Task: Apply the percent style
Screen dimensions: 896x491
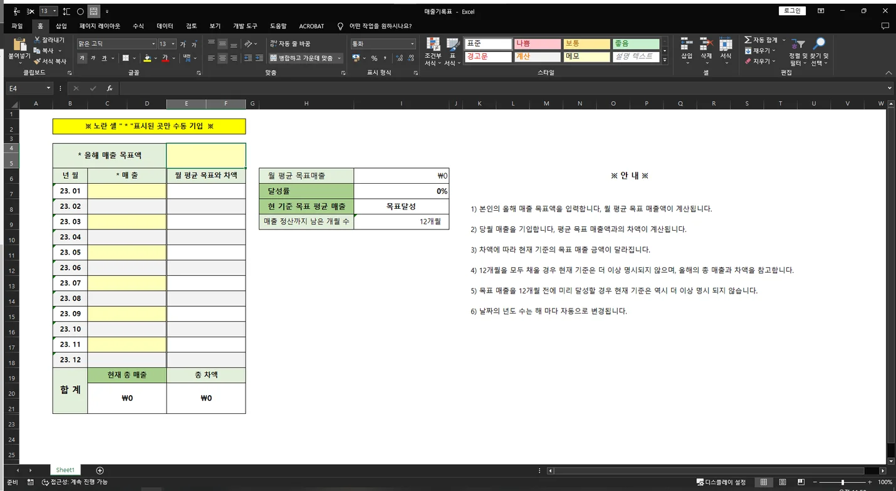Action: point(374,58)
